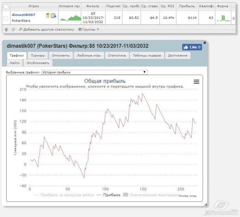Sort by the Игрок column header
This screenshot has height=217, width=240.
click(34, 6)
